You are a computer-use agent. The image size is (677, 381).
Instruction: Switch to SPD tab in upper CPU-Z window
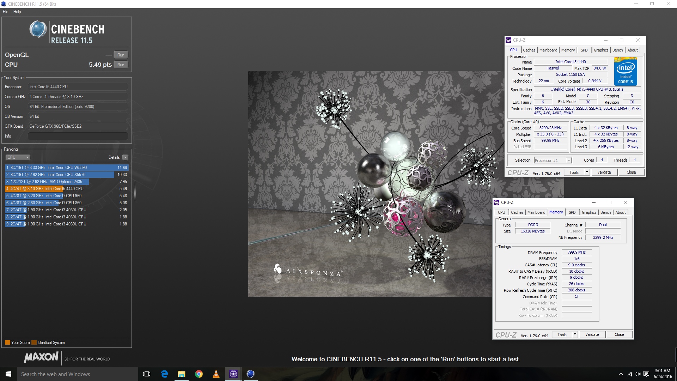coord(584,50)
